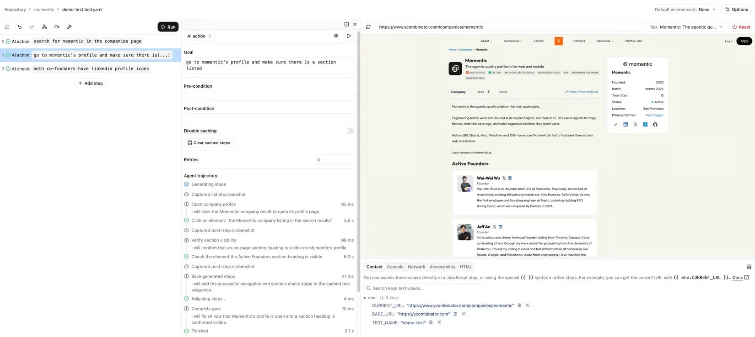Copy the TEST_NAME value
The height and width of the screenshot is (337, 755).
tap(431, 323)
